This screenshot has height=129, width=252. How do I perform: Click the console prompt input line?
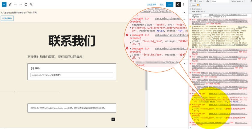pyautogui.click(x=220, y=127)
